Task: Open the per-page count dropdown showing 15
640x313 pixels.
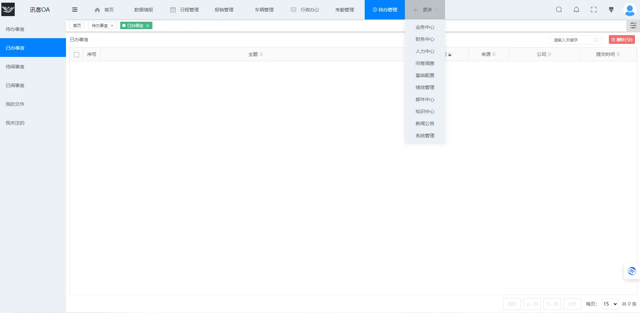Action: tap(610, 304)
